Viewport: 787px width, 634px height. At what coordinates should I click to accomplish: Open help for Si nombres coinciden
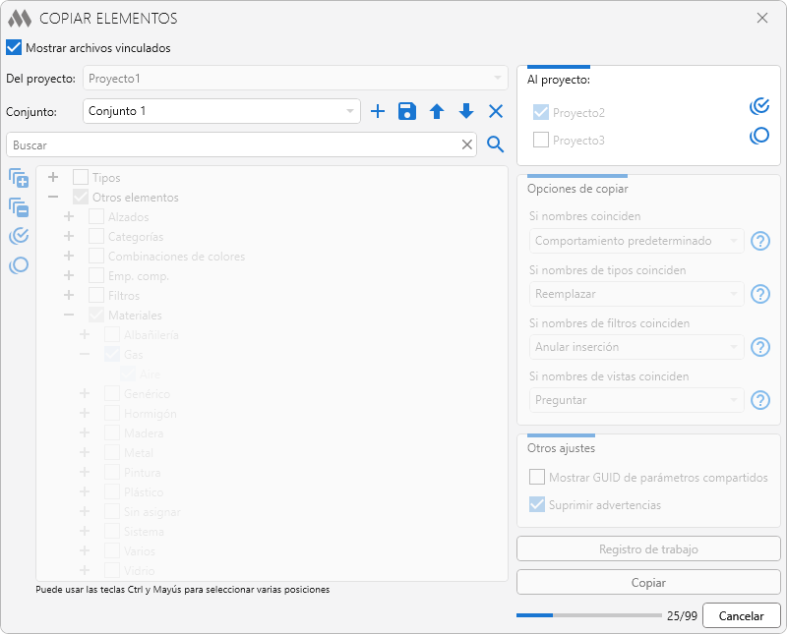[760, 241]
